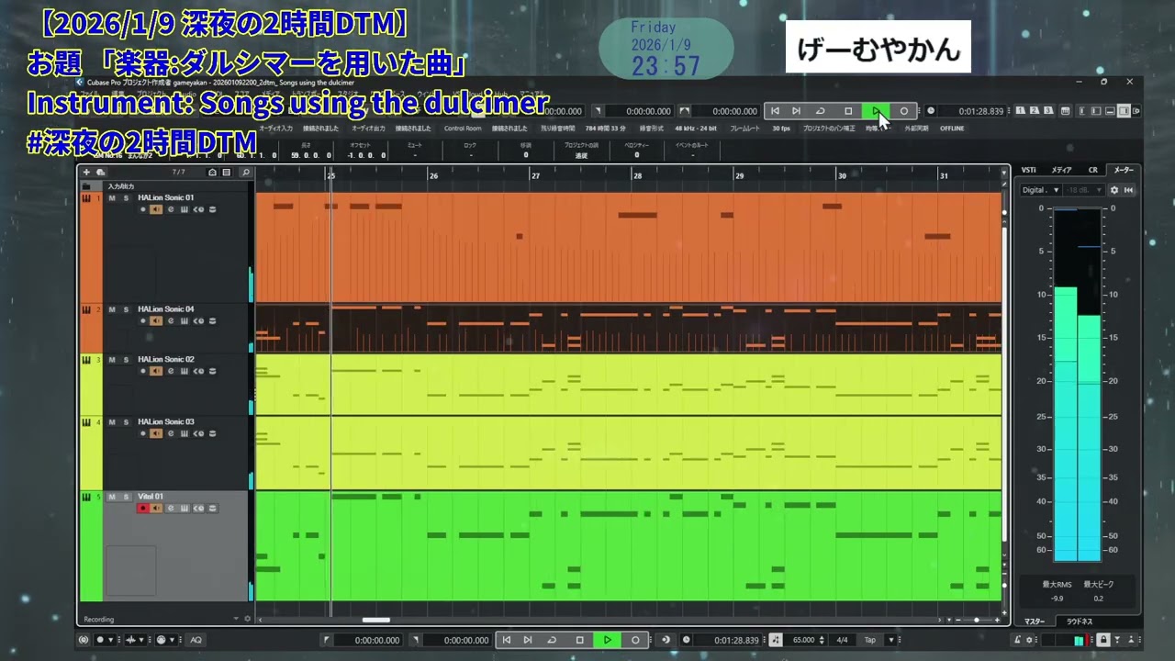Screen dimensions: 1175x661
Task: Open instrument editor for HALion Sonic 04
Action: click(x=185, y=321)
